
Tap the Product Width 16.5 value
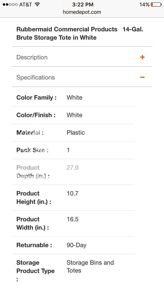click(x=72, y=219)
